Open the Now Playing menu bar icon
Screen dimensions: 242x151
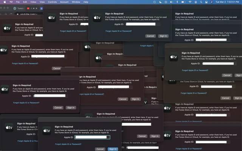tap(166, 2)
